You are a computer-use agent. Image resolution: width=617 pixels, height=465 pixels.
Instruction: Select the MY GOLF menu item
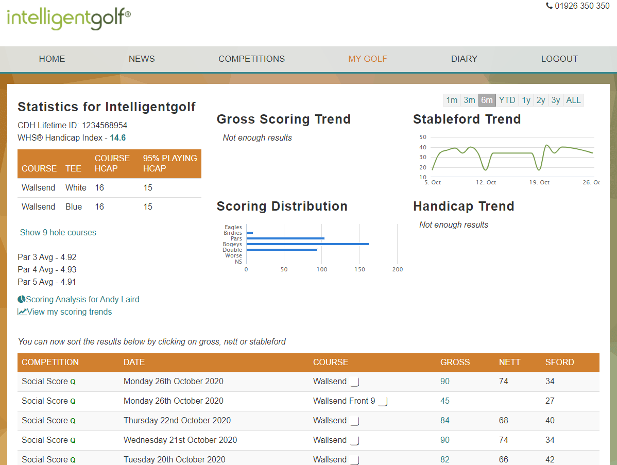(x=368, y=59)
